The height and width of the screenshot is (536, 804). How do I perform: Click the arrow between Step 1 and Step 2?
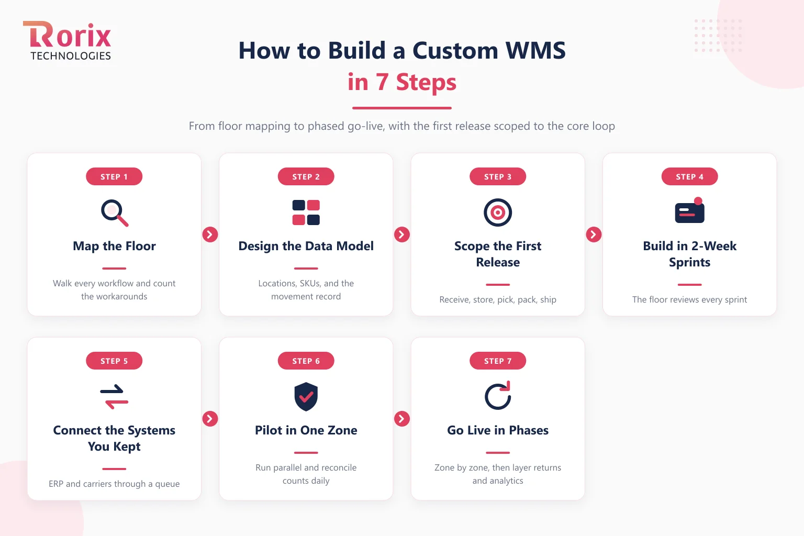[210, 234]
